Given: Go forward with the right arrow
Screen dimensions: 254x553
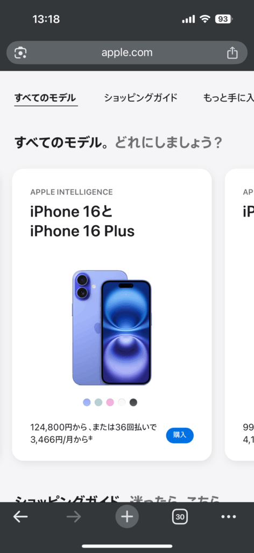Looking at the screenshot, I should point(74,517).
